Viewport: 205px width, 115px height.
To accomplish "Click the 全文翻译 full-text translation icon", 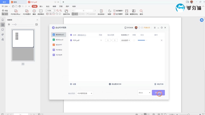I will point(114,14).
